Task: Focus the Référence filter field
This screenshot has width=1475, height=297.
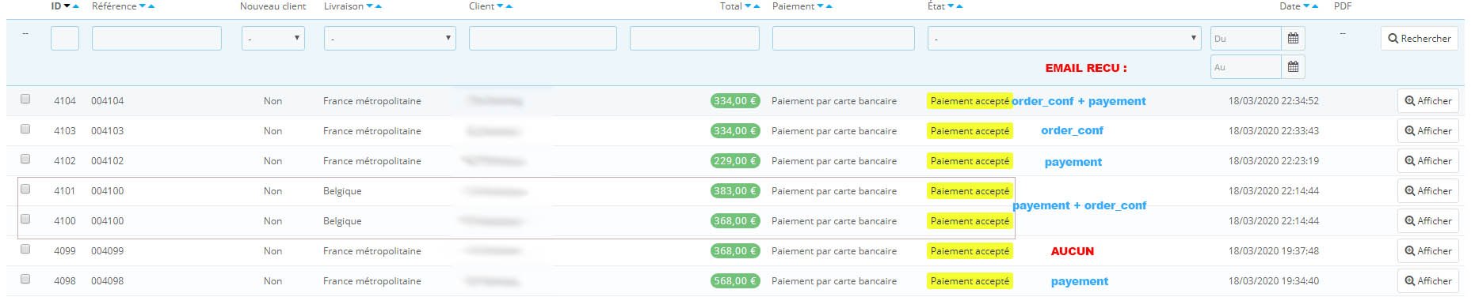Action: (x=157, y=38)
